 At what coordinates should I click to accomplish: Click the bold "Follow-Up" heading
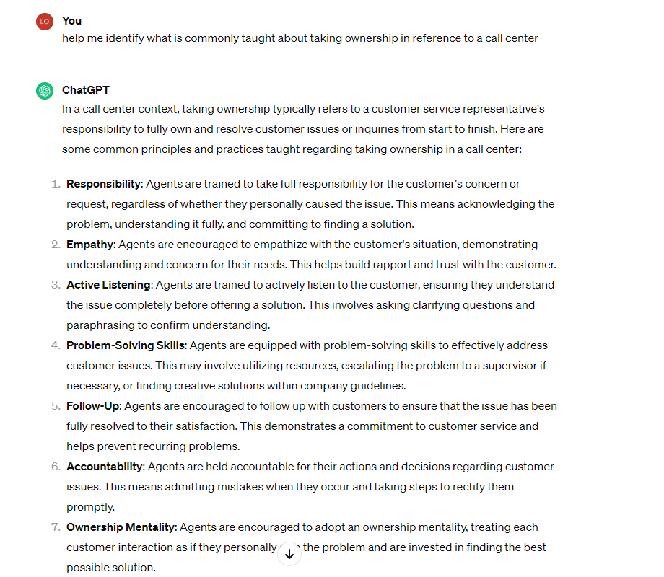click(93, 405)
